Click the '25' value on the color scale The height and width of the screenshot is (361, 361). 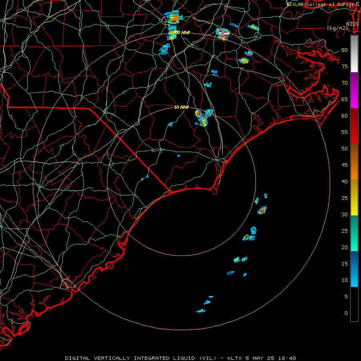coord(345,231)
